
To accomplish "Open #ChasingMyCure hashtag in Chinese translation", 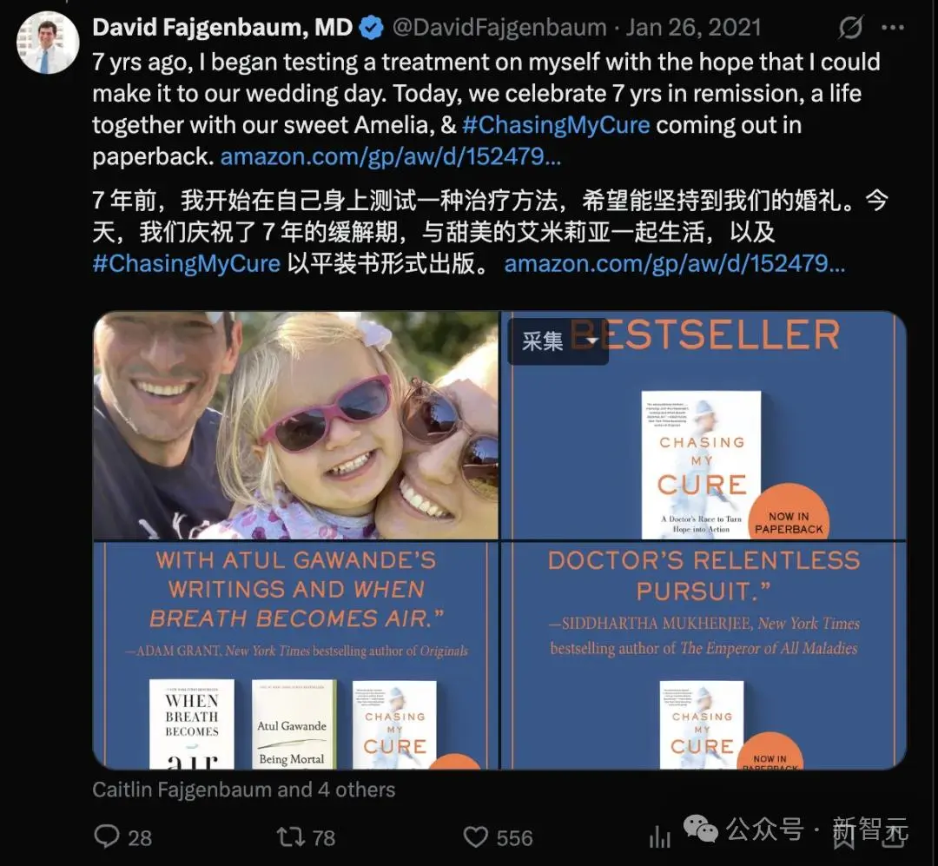I will pyautogui.click(x=186, y=264).
